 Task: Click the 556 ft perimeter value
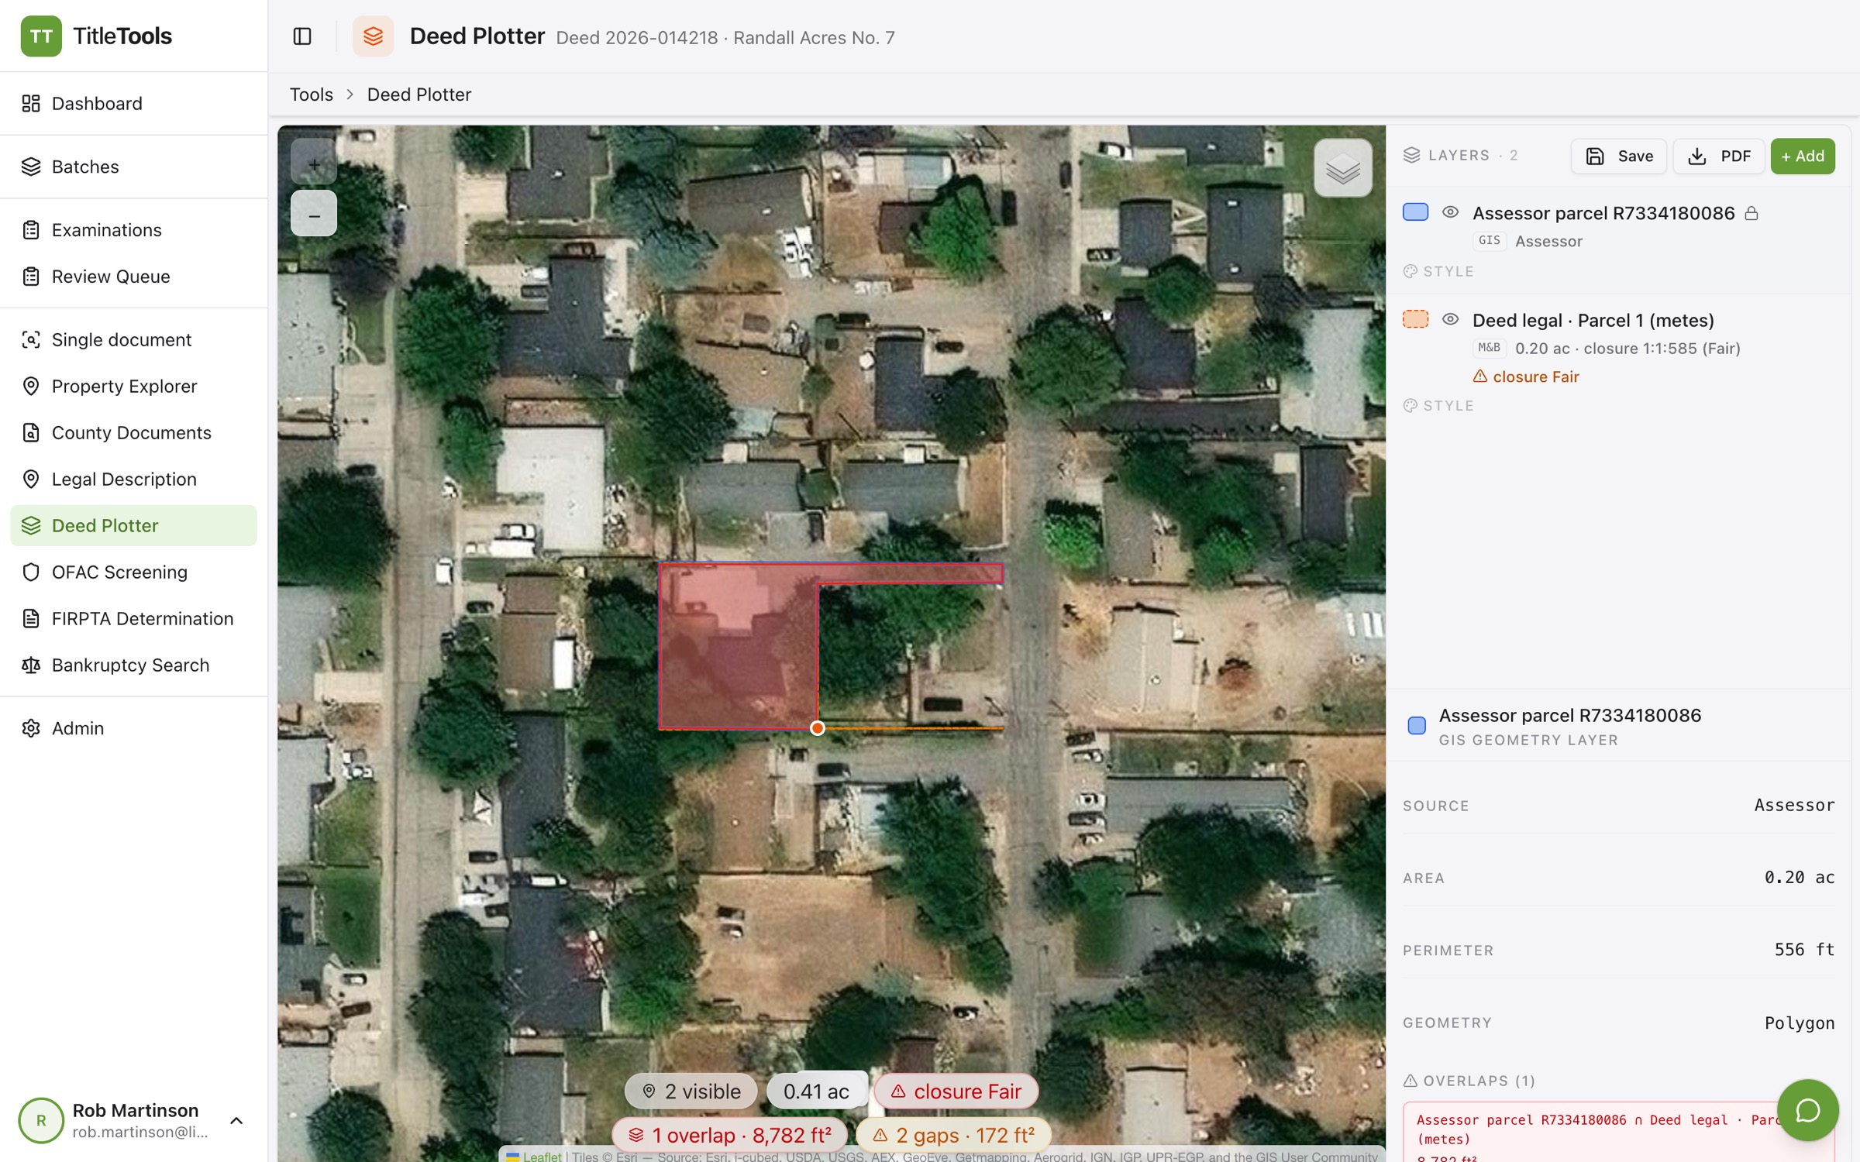(1804, 950)
